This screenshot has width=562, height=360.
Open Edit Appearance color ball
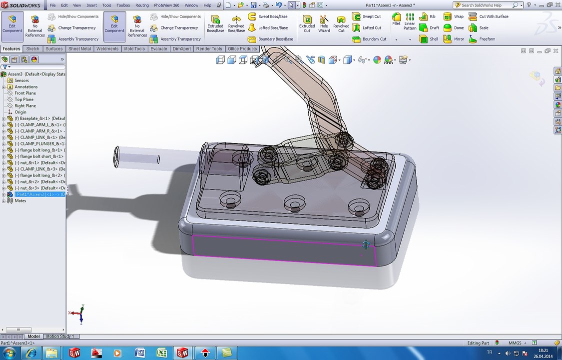point(377,60)
